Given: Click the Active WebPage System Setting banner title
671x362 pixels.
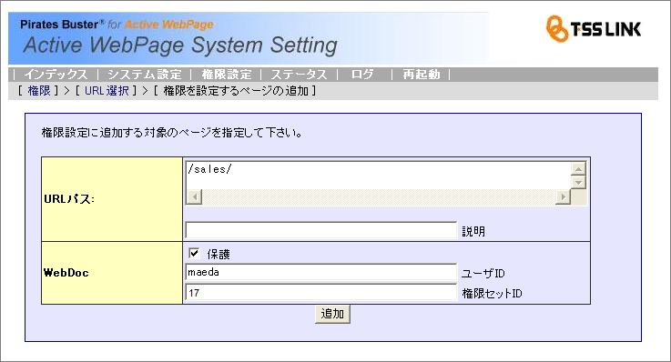Looking at the screenshot, I should coord(180,45).
